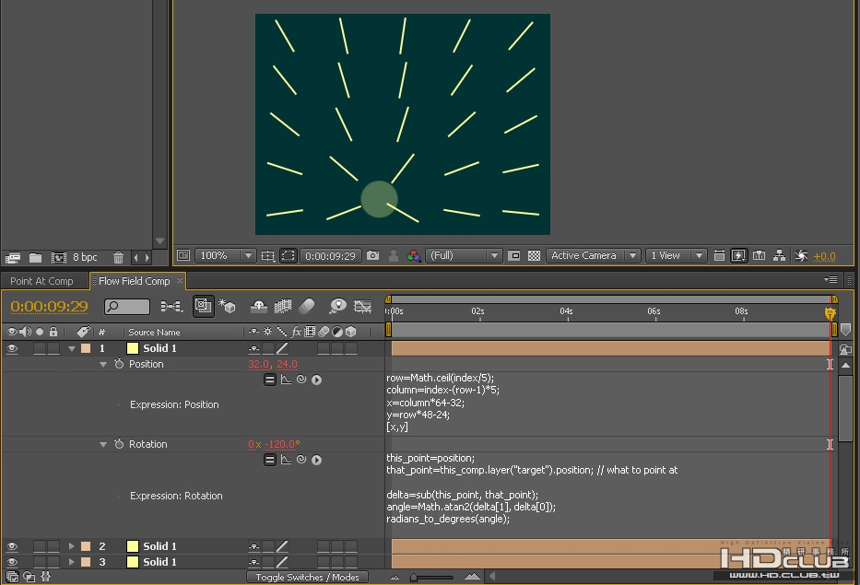Open the Graph Editor
This screenshot has height=585, width=860.
(362, 306)
